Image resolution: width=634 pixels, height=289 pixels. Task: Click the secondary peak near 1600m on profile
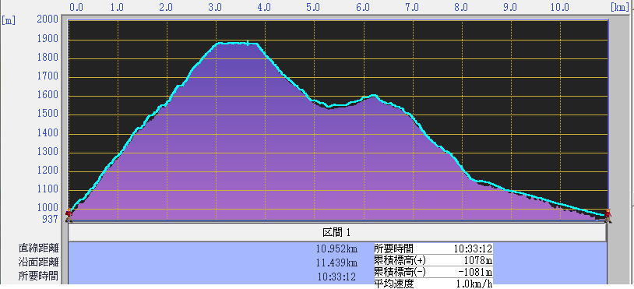[x=374, y=95]
